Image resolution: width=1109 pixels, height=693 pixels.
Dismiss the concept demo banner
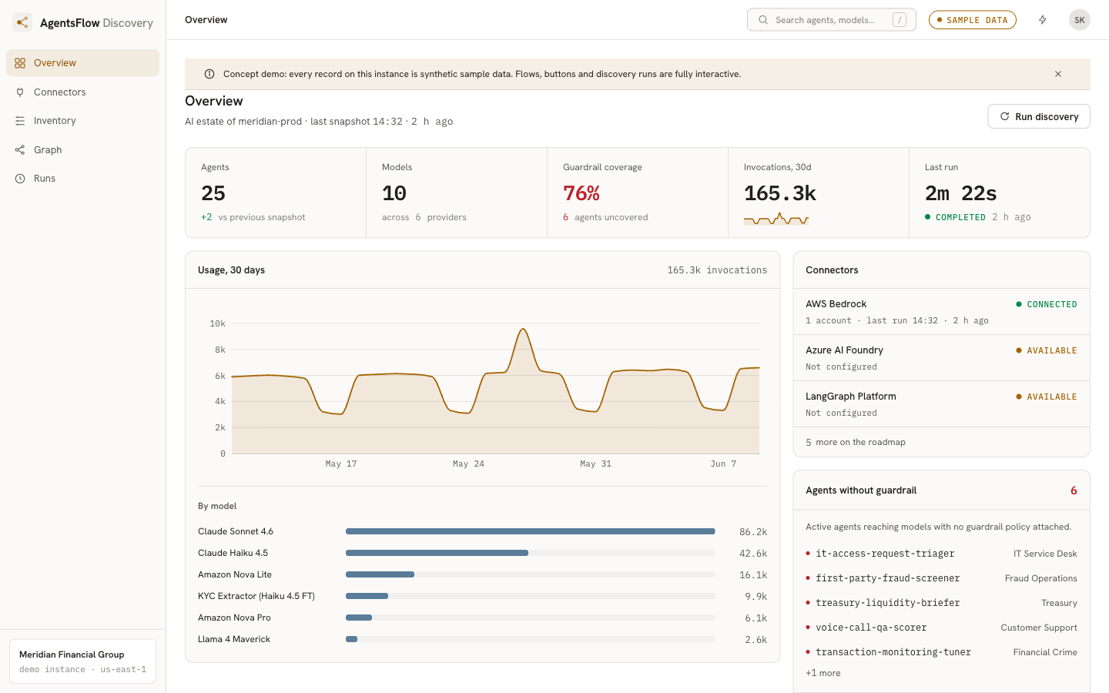[1058, 74]
